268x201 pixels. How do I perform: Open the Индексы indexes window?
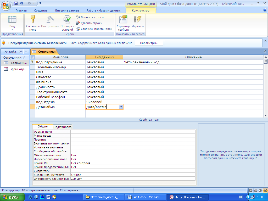[138, 21]
